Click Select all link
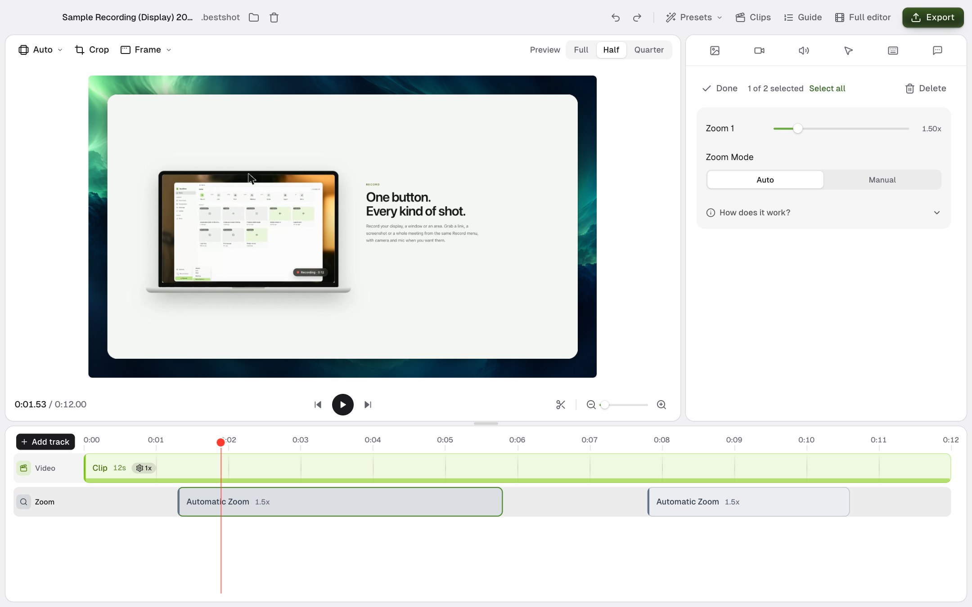Viewport: 972px width, 607px height. click(x=827, y=89)
